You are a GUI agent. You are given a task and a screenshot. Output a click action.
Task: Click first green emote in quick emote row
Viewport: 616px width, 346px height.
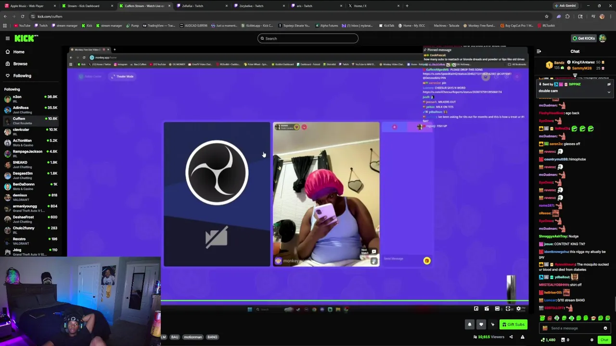[x=542, y=318]
